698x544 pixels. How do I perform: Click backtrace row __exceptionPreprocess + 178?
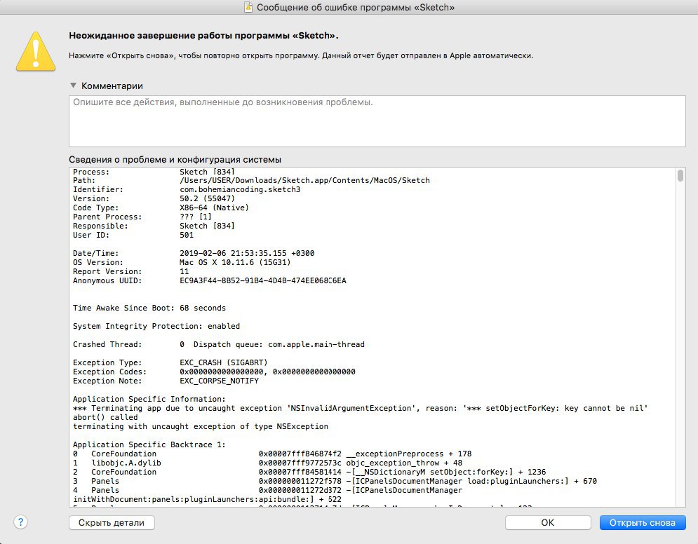pyautogui.click(x=272, y=454)
